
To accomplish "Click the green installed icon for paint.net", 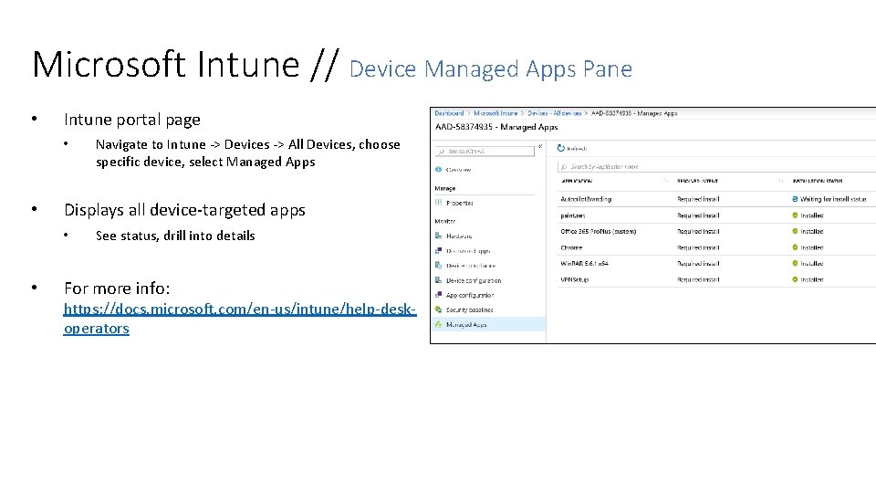I will (x=795, y=215).
